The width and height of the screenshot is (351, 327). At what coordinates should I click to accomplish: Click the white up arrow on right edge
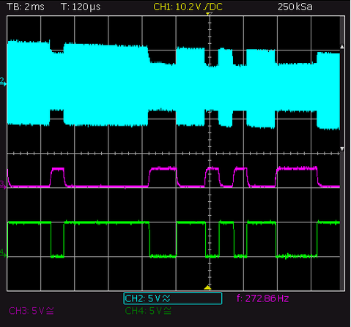tap(342, 47)
